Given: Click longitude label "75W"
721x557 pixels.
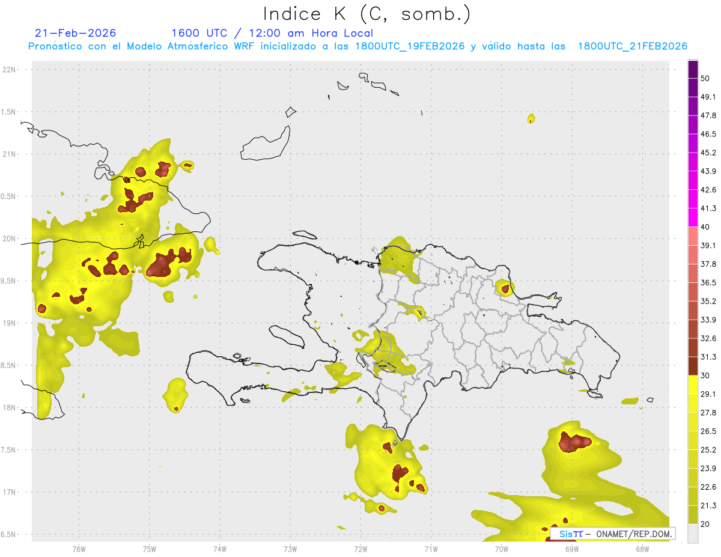Looking at the screenshot, I should 149,549.
